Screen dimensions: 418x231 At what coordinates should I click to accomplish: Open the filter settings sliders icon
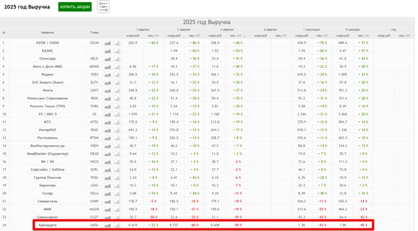click(x=103, y=7)
